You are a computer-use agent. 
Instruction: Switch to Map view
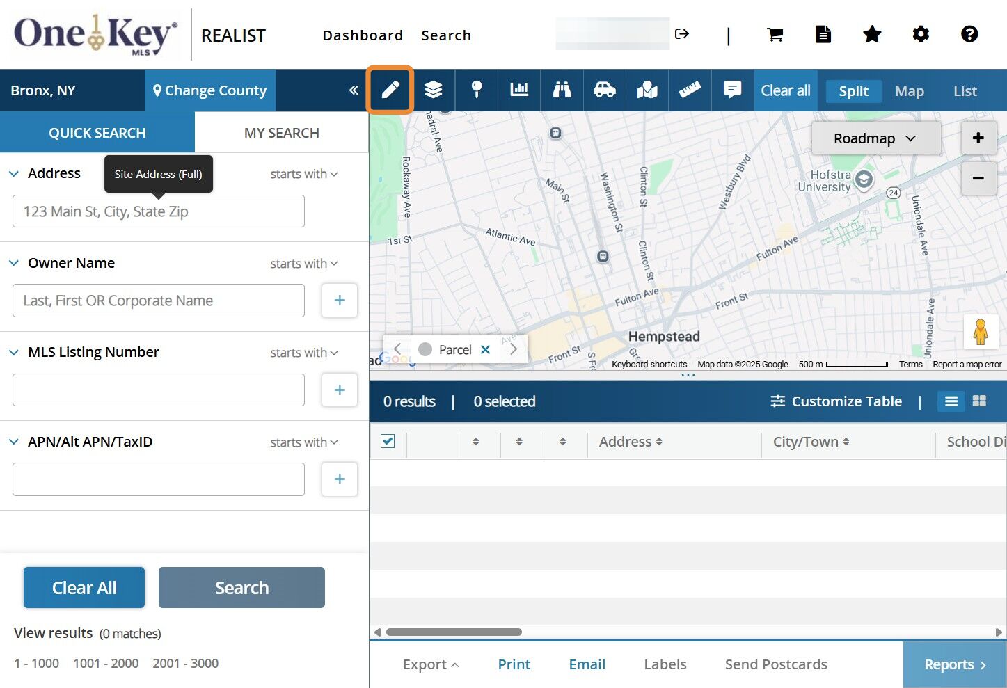[909, 91]
